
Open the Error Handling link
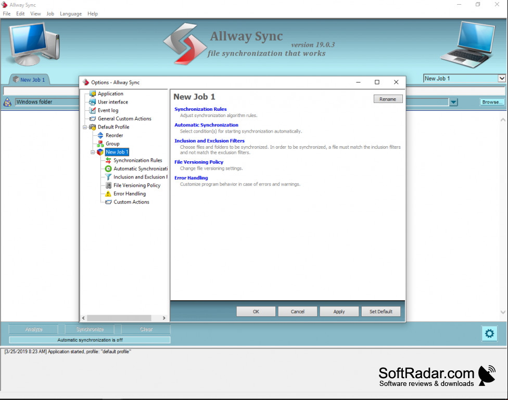tap(191, 178)
